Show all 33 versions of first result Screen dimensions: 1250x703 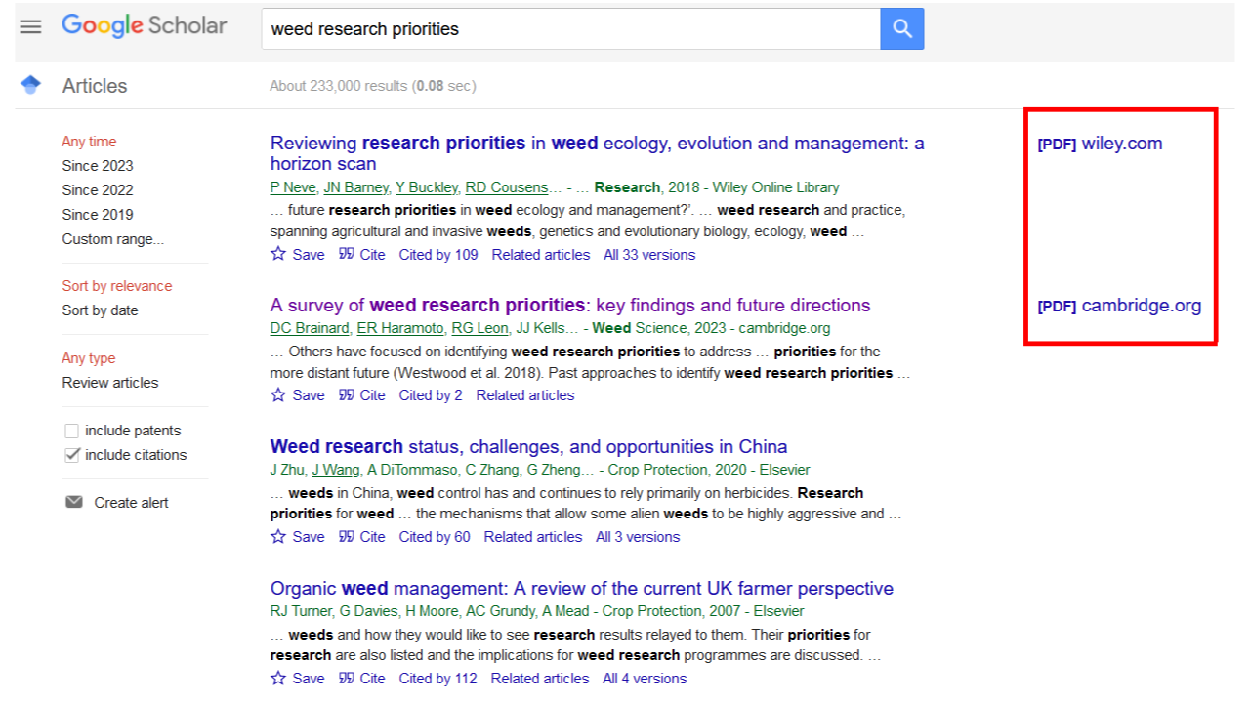tap(648, 254)
